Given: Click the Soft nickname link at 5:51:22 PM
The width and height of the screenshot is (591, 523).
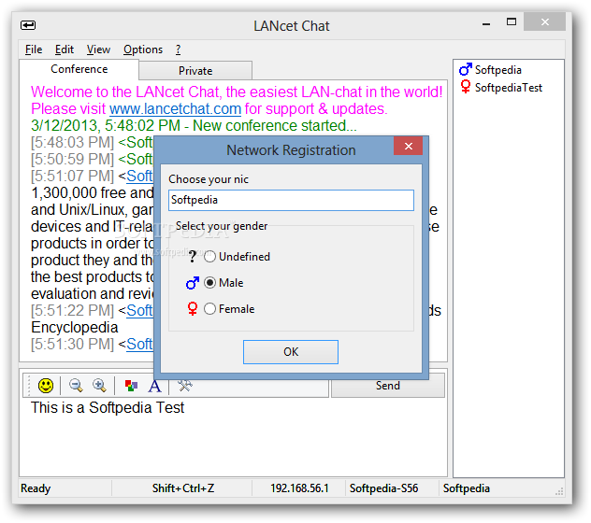Looking at the screenshot, I should pyautogui.click(x=140, y=311).
